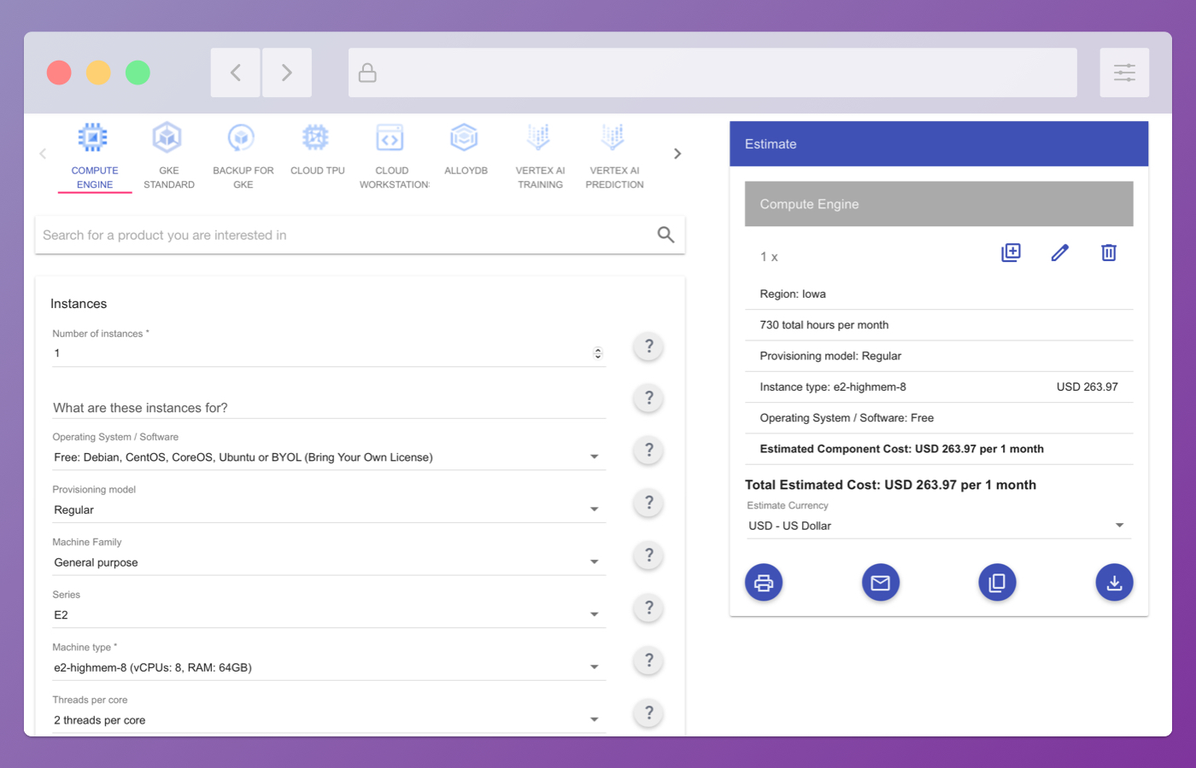Image resolution: width=1196 pixels, height=768 pixels.
Task: Click the '1 x' quantity label
Action: (769, 257)
